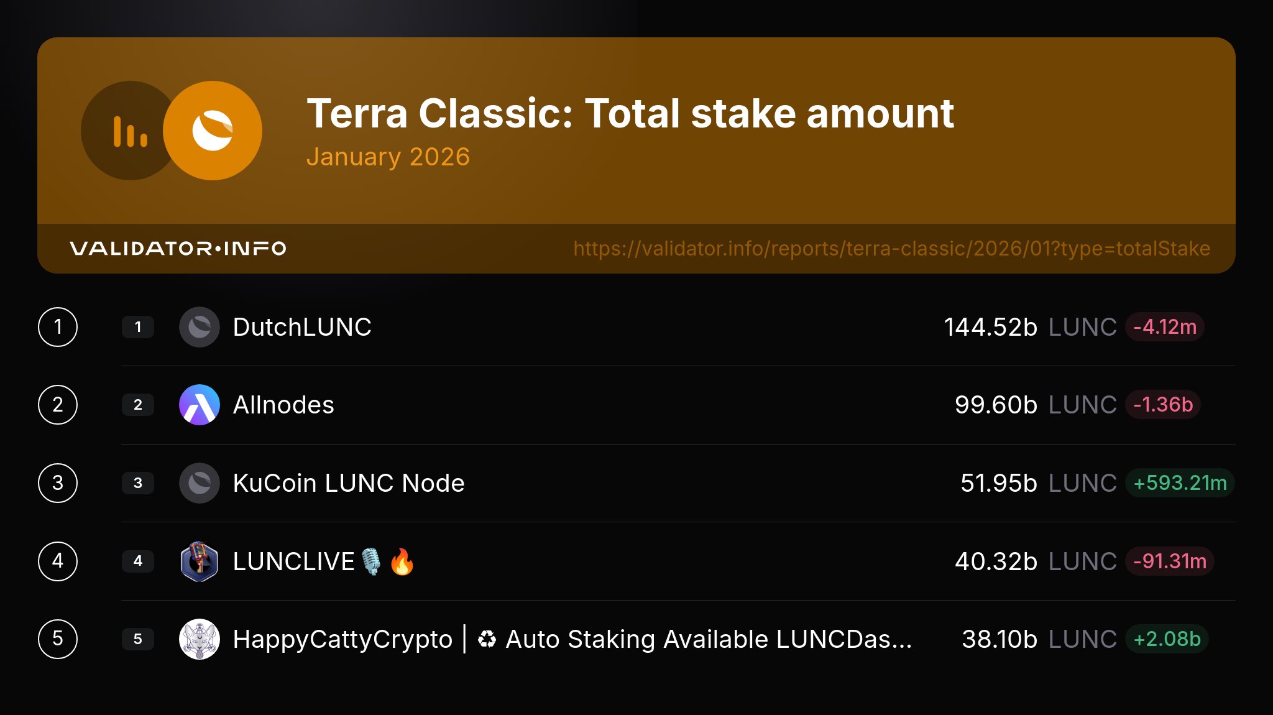Image resolution: width=1273 pixels, height=715 pixels.
Task: Click the -1.36b stake change badge
Action: 1162,405
